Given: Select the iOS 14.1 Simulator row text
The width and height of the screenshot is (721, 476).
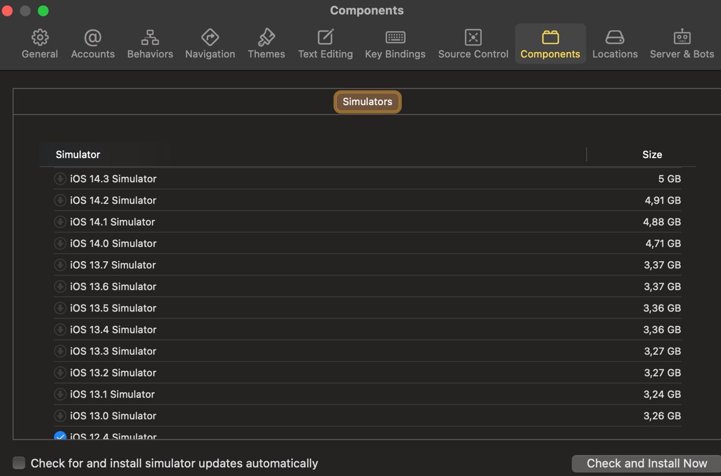Looking at the screenshot, I should point(112,222).
